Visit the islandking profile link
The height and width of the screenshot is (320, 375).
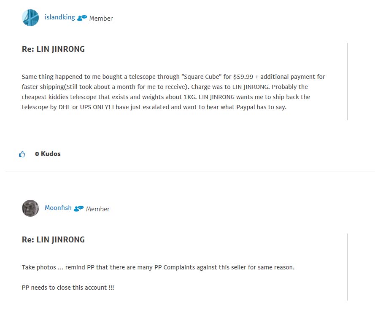(x=59, y=17)
